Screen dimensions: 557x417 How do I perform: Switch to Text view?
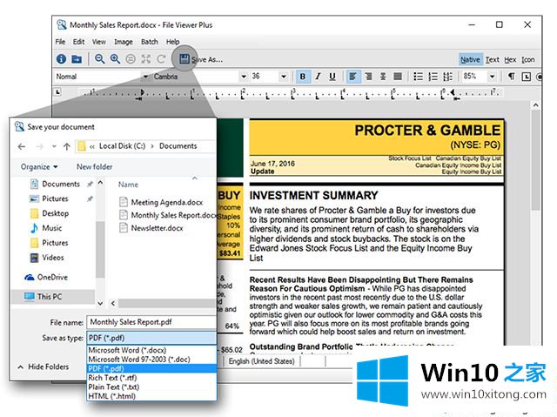coord(493,60)
